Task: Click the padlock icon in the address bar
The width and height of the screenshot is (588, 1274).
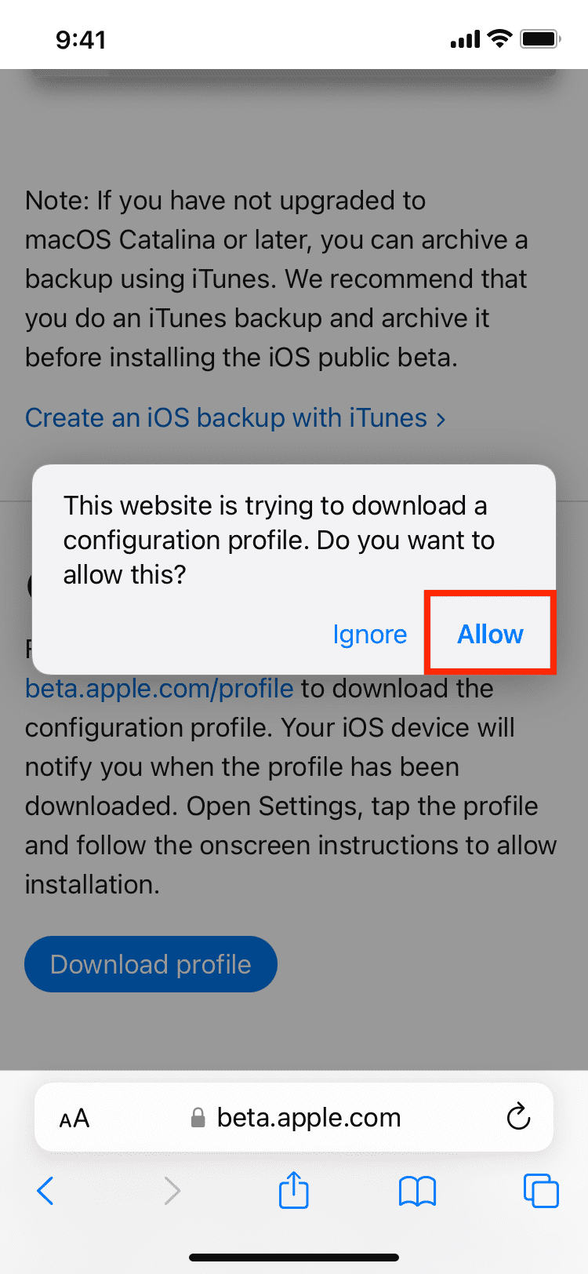Action: coord(198,1118)
